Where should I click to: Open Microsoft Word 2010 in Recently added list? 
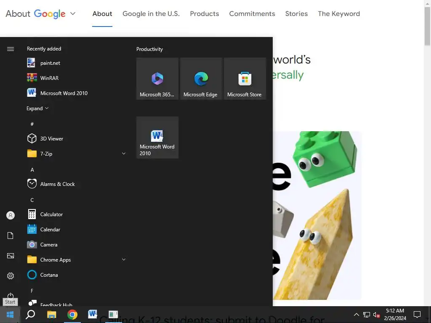[77, 93]
